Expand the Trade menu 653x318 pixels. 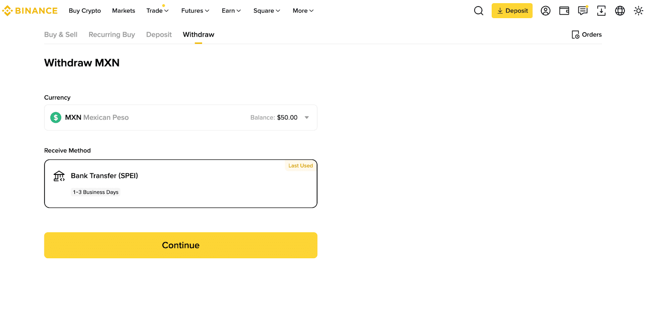pos(157,11)
